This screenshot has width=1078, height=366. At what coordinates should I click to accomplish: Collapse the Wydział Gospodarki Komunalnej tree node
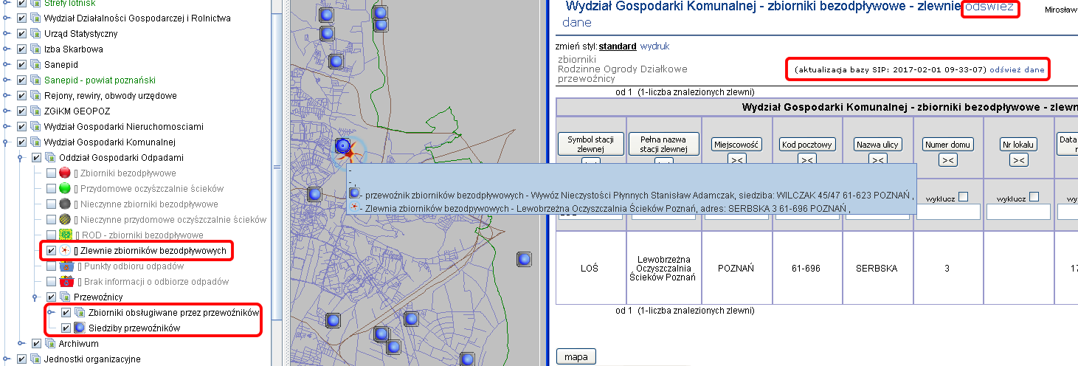click(x=7, y=142)
